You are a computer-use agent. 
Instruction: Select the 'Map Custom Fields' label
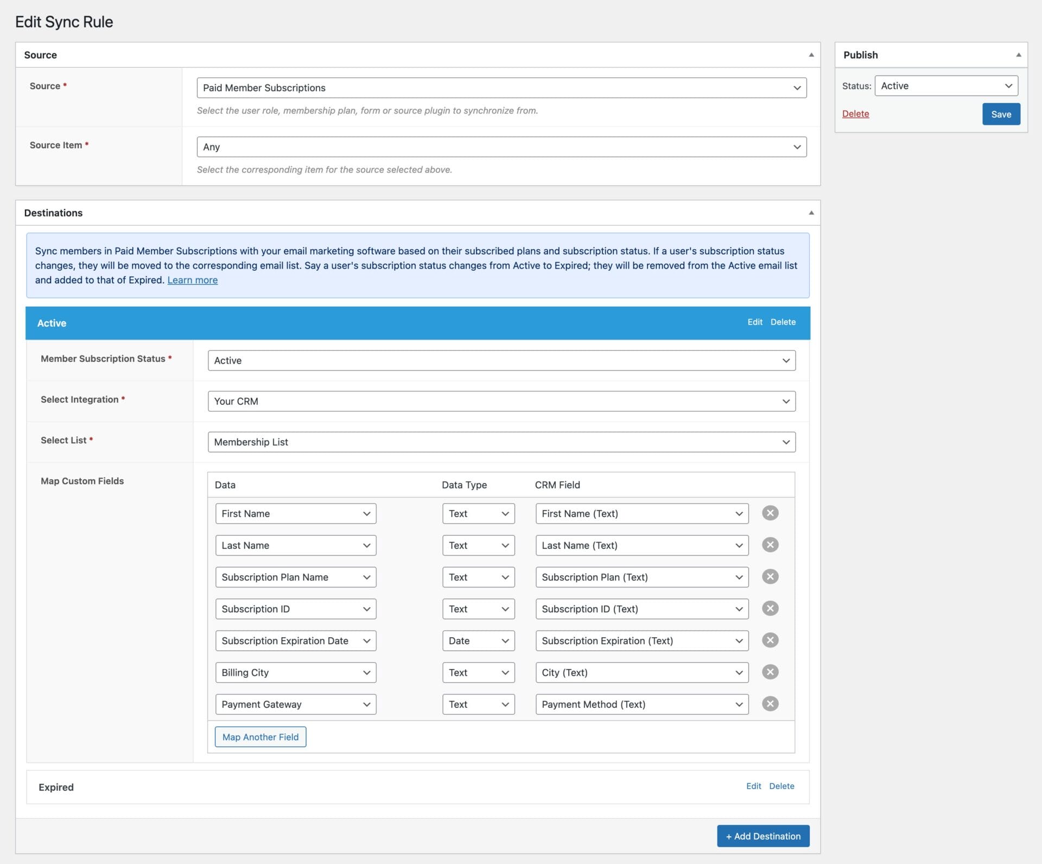click(x=82, y=481)
